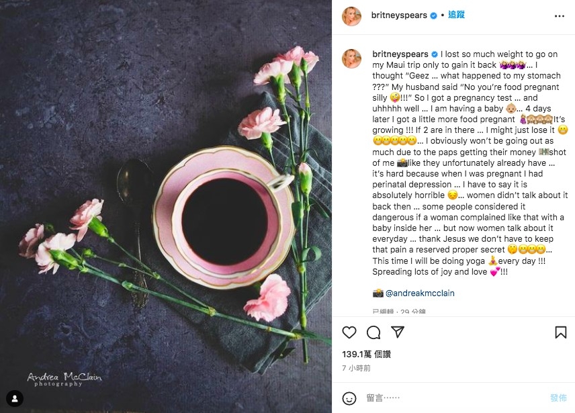
Task: Open comments with the speech bubble icon
Action: (x=373, y=332)
